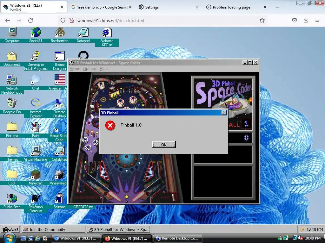
Task: Open a new browser tab
Action: pos(277,7)
